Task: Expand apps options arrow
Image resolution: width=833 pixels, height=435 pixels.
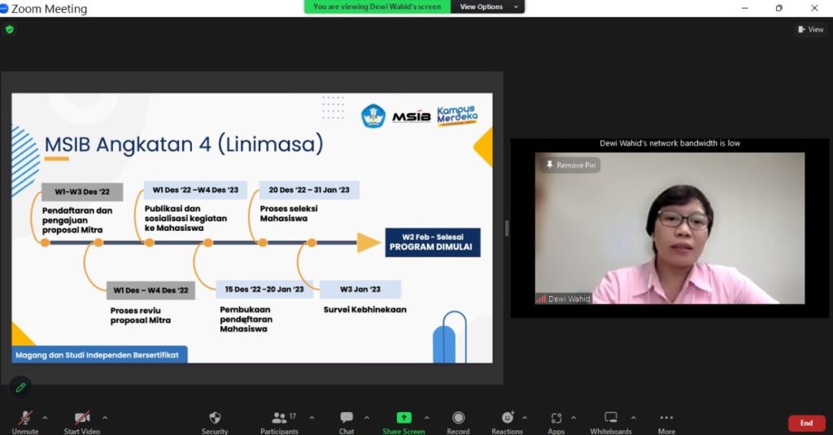Action: [574, 418]
